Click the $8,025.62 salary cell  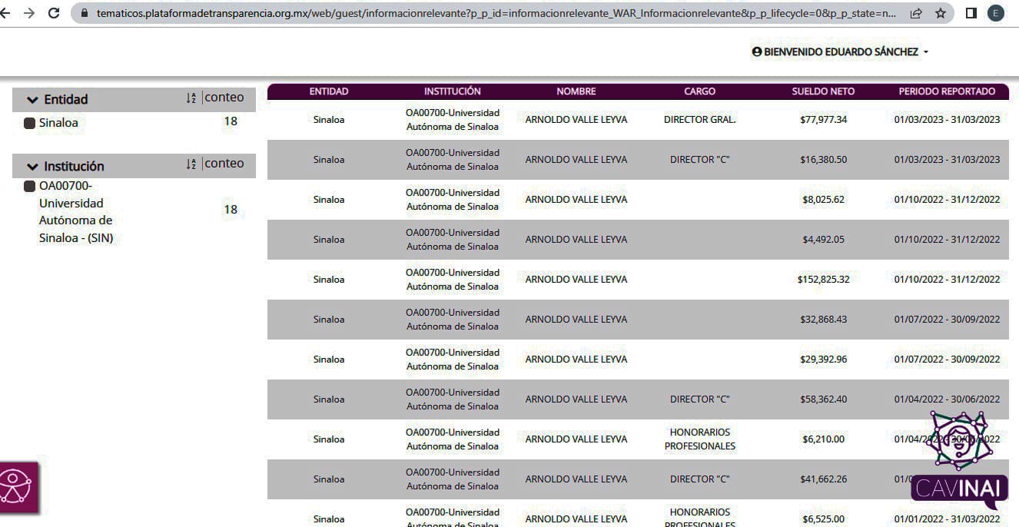(x=824, y=200)
